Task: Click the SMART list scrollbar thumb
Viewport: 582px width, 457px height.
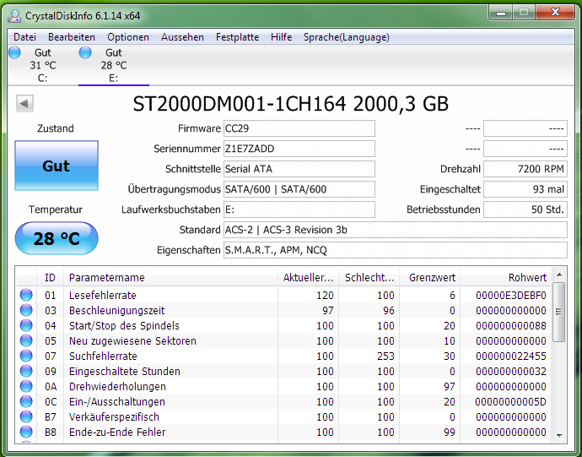Action: click(559, 312)
